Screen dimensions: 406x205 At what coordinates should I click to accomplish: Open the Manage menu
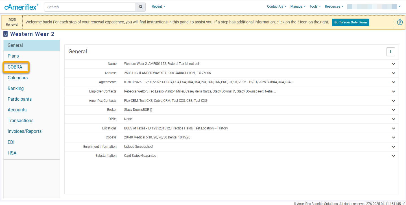click(x=298, y=6)
